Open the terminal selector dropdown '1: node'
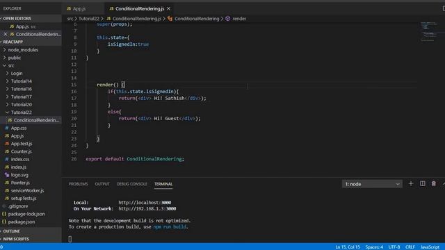445x250 pixels. pos(372,184)
